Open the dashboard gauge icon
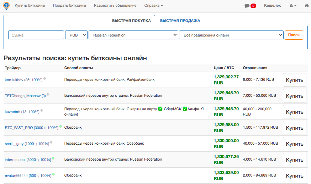The height and width of the screenshot is (184, 311). coord(307,6)
